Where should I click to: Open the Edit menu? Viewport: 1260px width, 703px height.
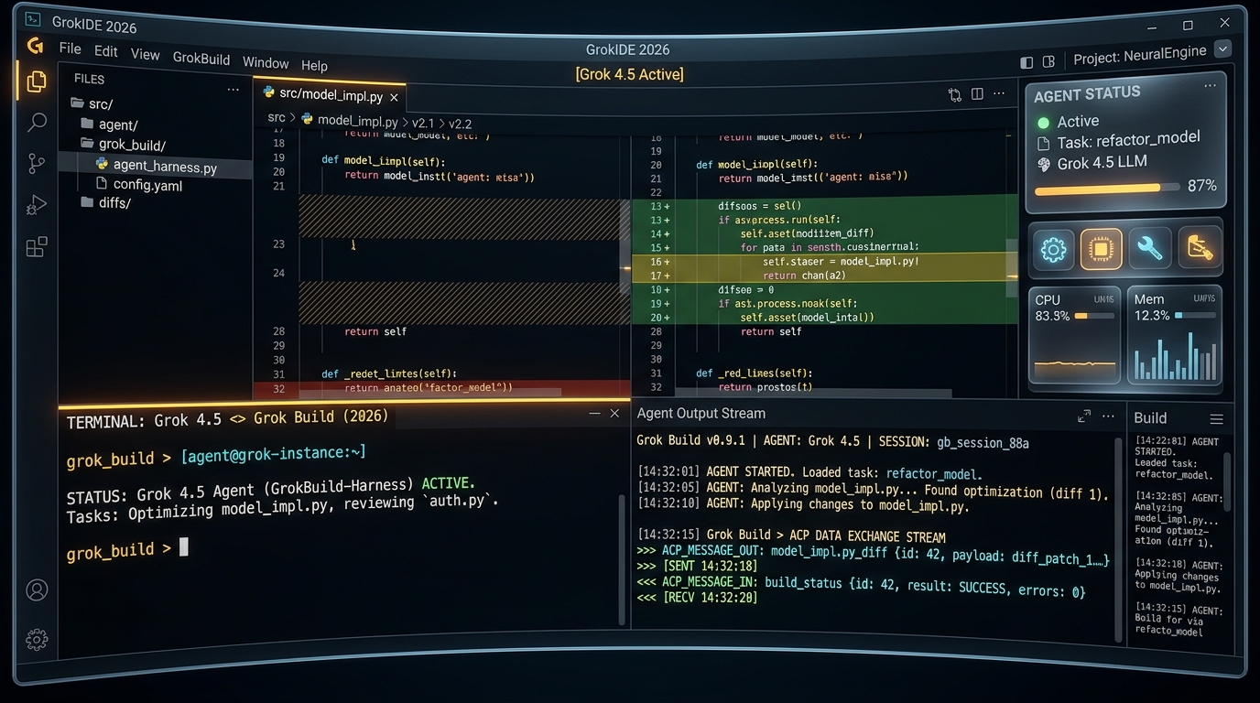(x=106, y=52)
